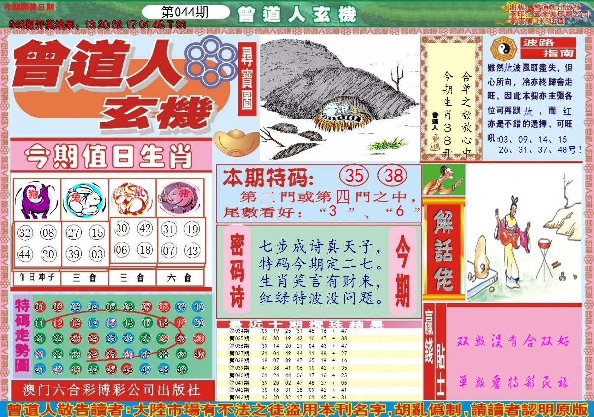594x417 pixels.
Task: Click the 尾數看好 line
Action: point(323,212)
